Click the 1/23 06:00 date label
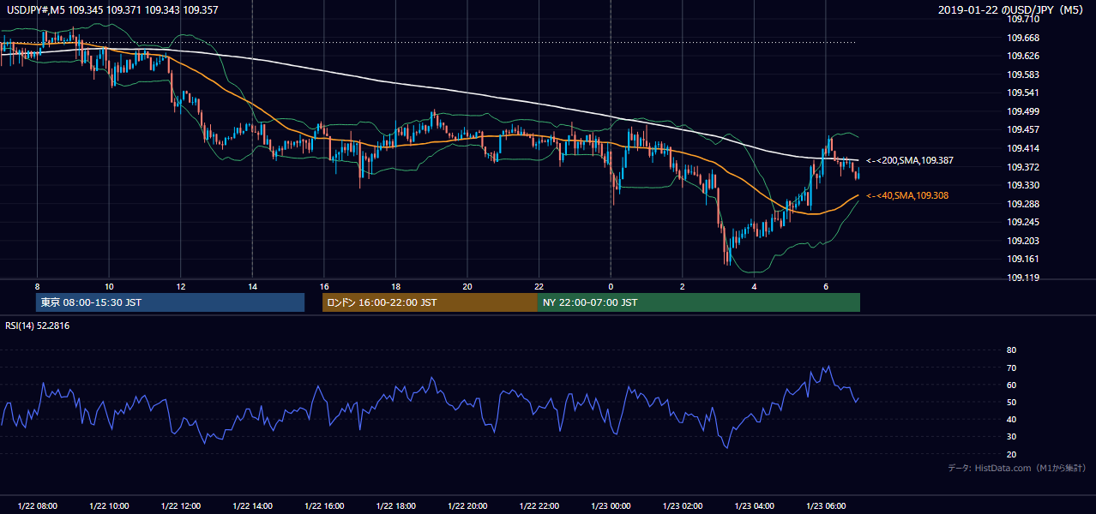Image resolution: width=1096 pixels, height=514 pixels. point(825,505)
